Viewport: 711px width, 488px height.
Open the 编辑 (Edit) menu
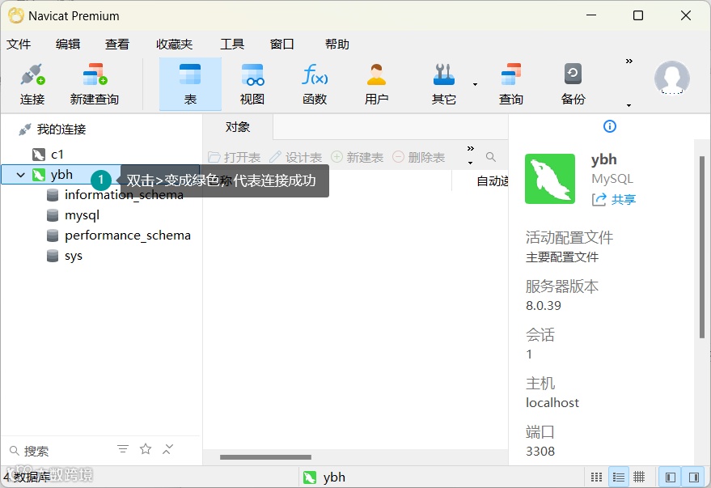coord(68,44)
